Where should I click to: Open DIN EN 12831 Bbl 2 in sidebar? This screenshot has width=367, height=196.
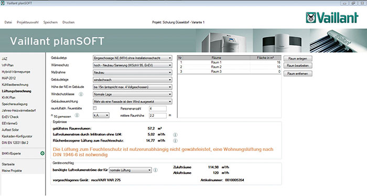(x=15, y=143)
